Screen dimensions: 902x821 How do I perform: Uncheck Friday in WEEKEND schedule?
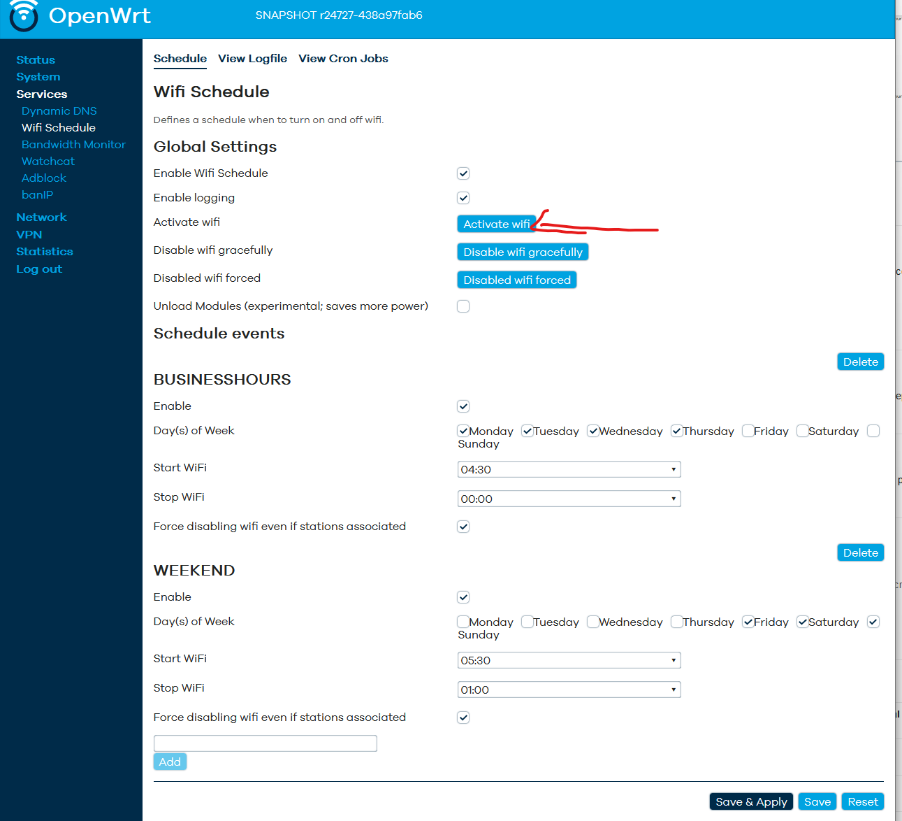748,622
